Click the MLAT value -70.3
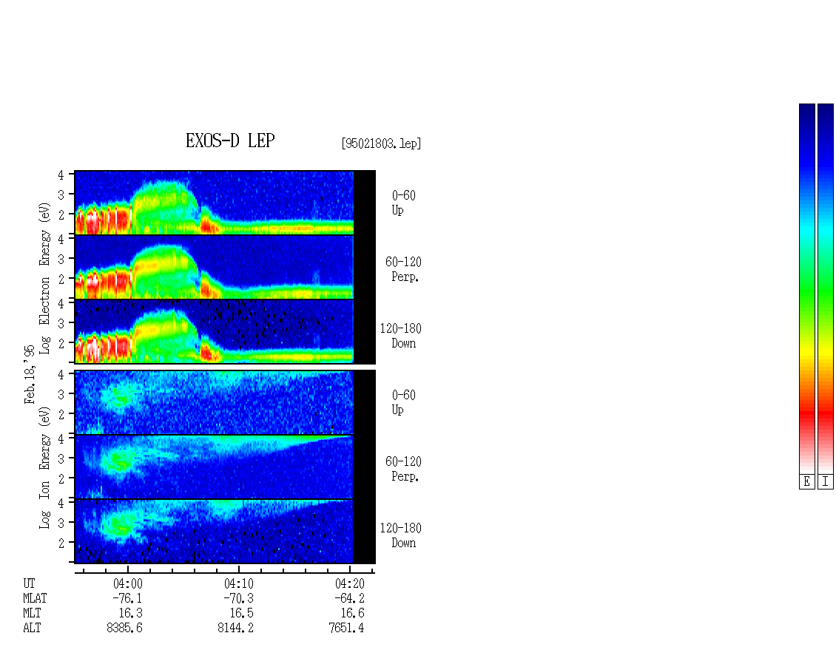836x647 pixels. 238,598
